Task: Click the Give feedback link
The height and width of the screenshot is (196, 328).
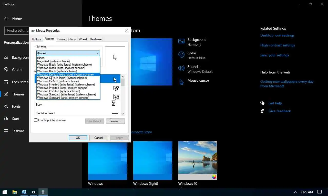Action: tap(280, 111)
